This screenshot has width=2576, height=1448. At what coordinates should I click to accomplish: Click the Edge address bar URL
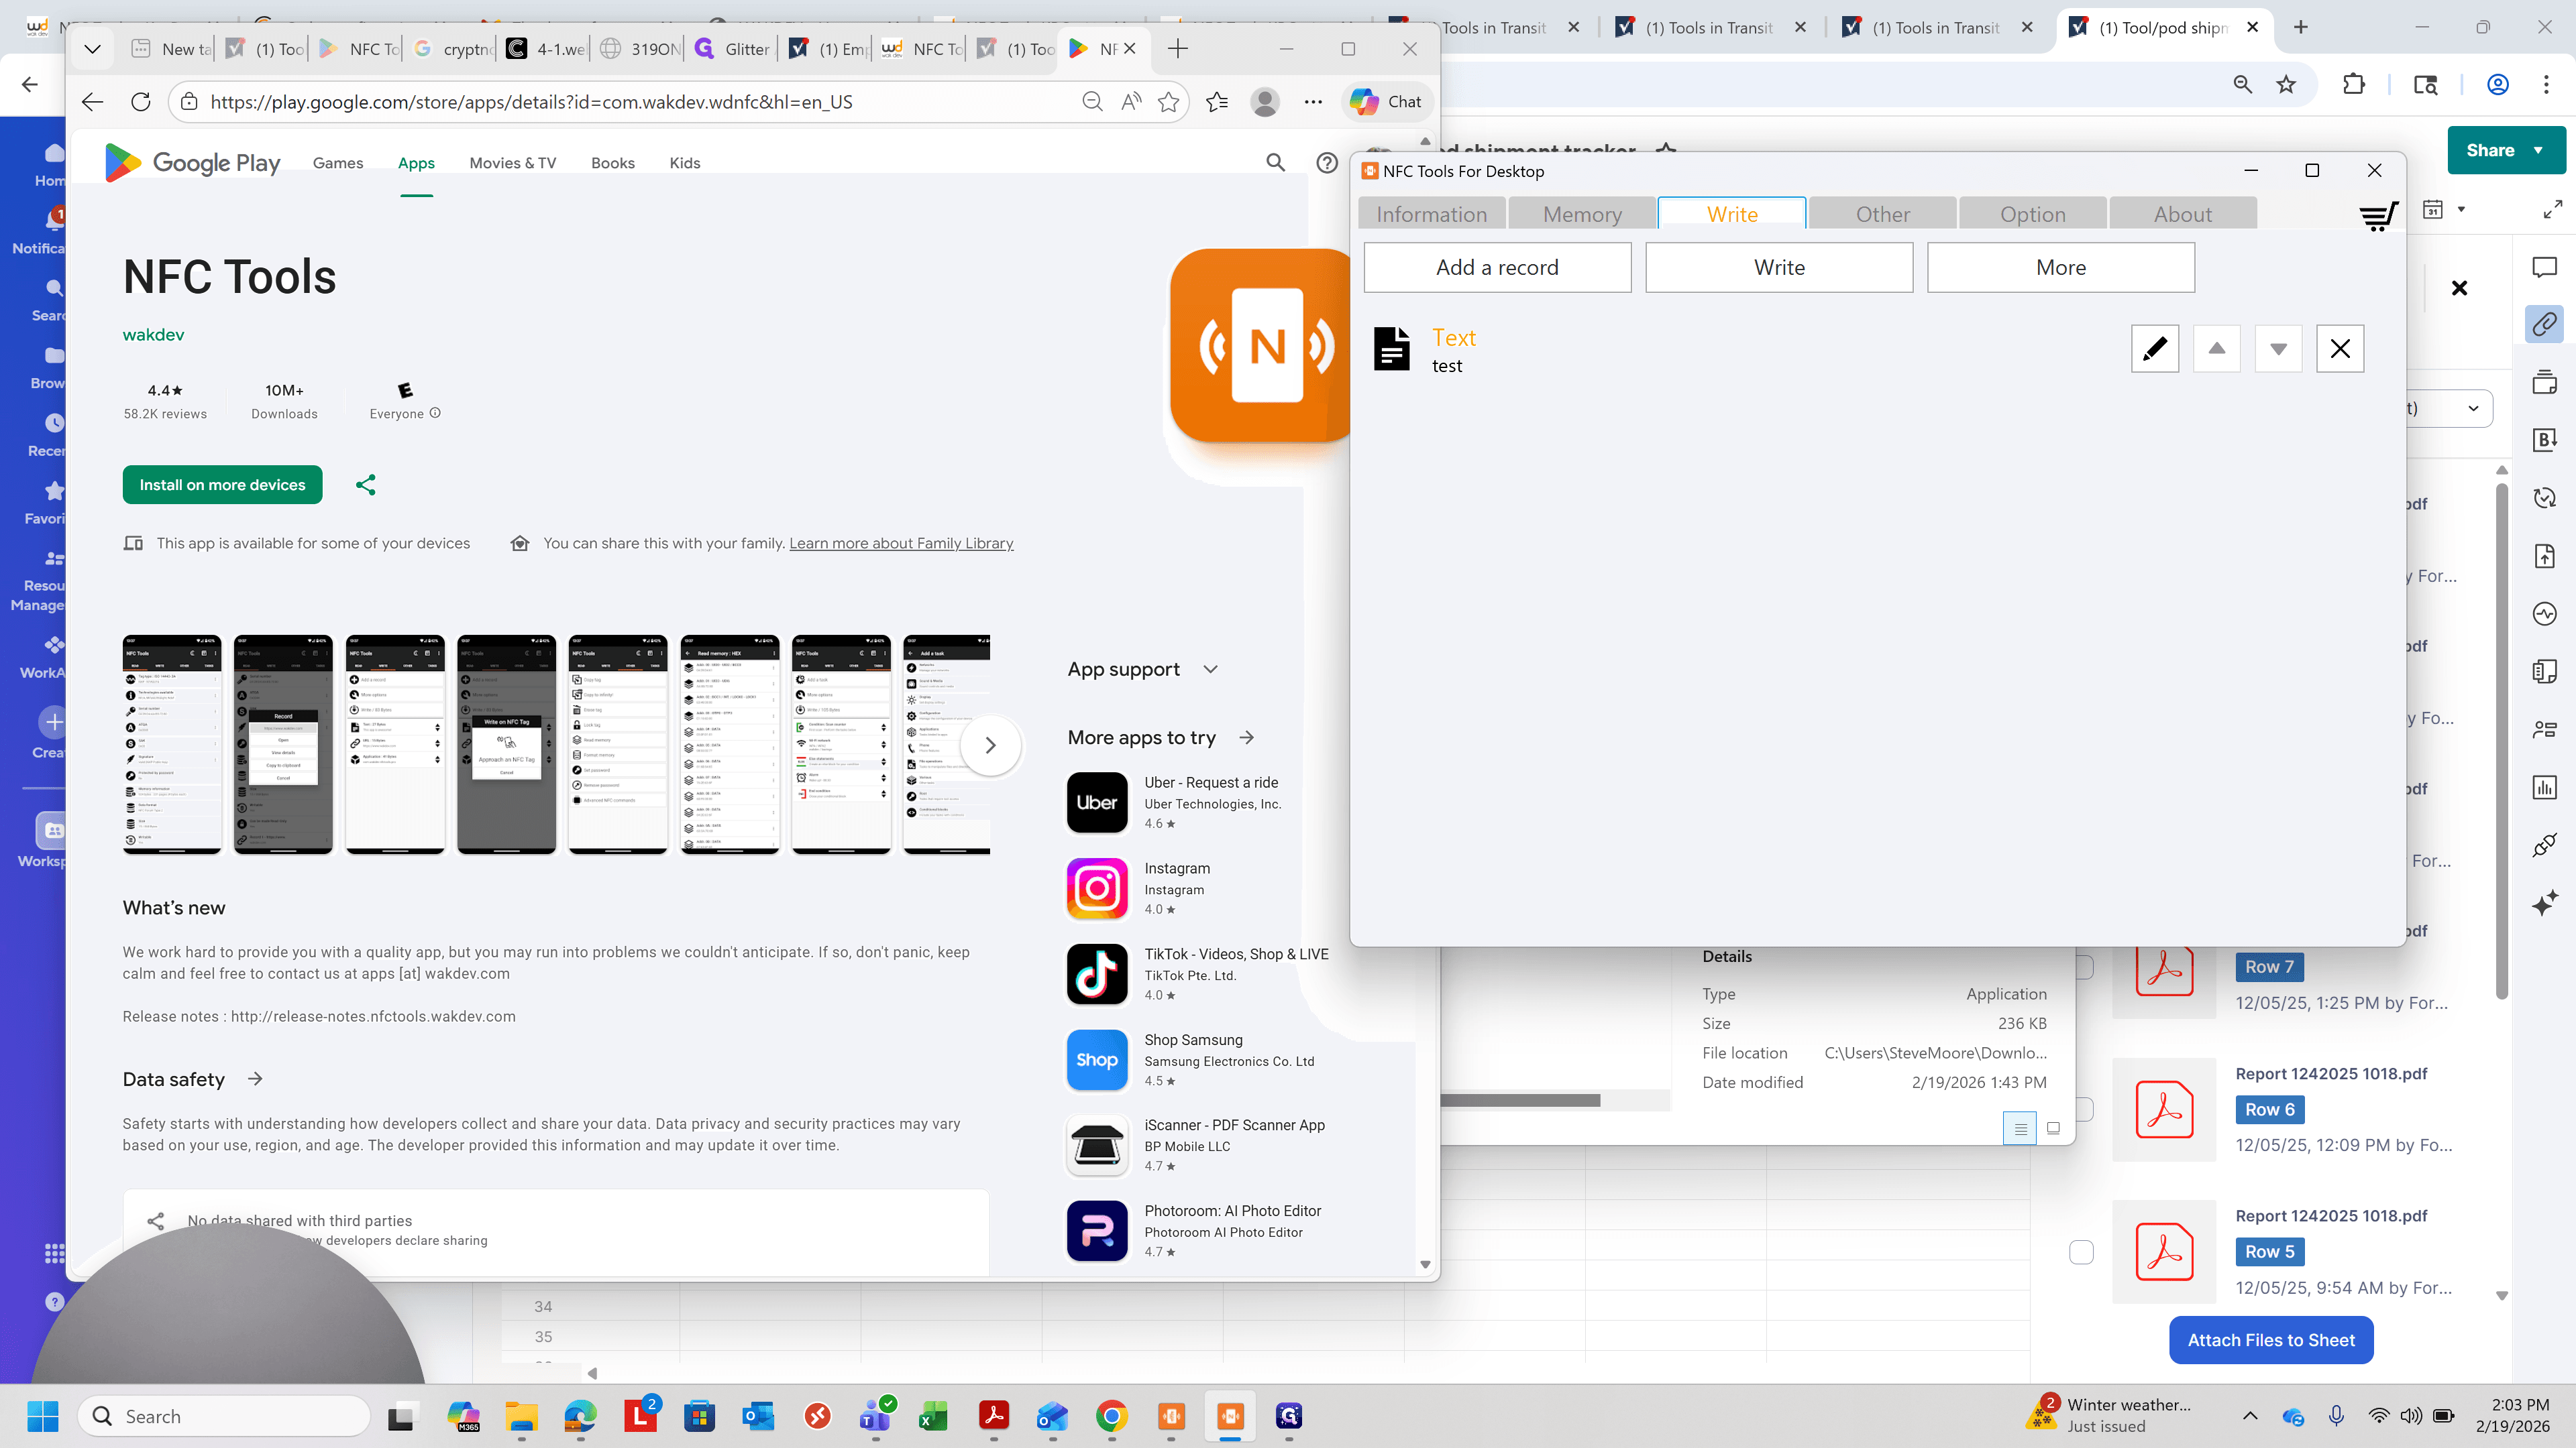[531, 102]
